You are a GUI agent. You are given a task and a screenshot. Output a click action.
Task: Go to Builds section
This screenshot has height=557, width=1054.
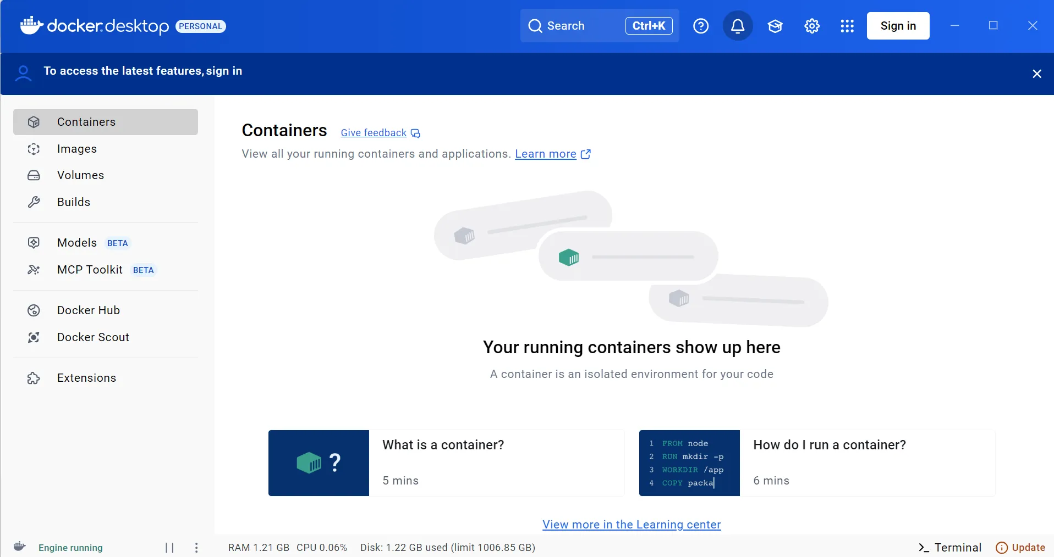click(x=106, y=202)
